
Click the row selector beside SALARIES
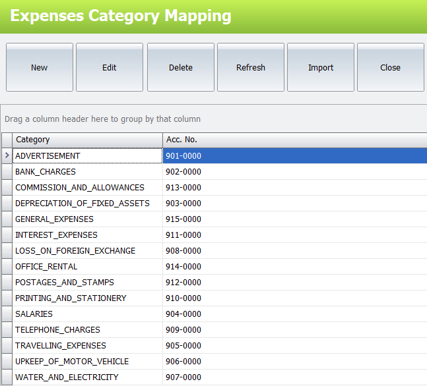click(x=7, y=314)
